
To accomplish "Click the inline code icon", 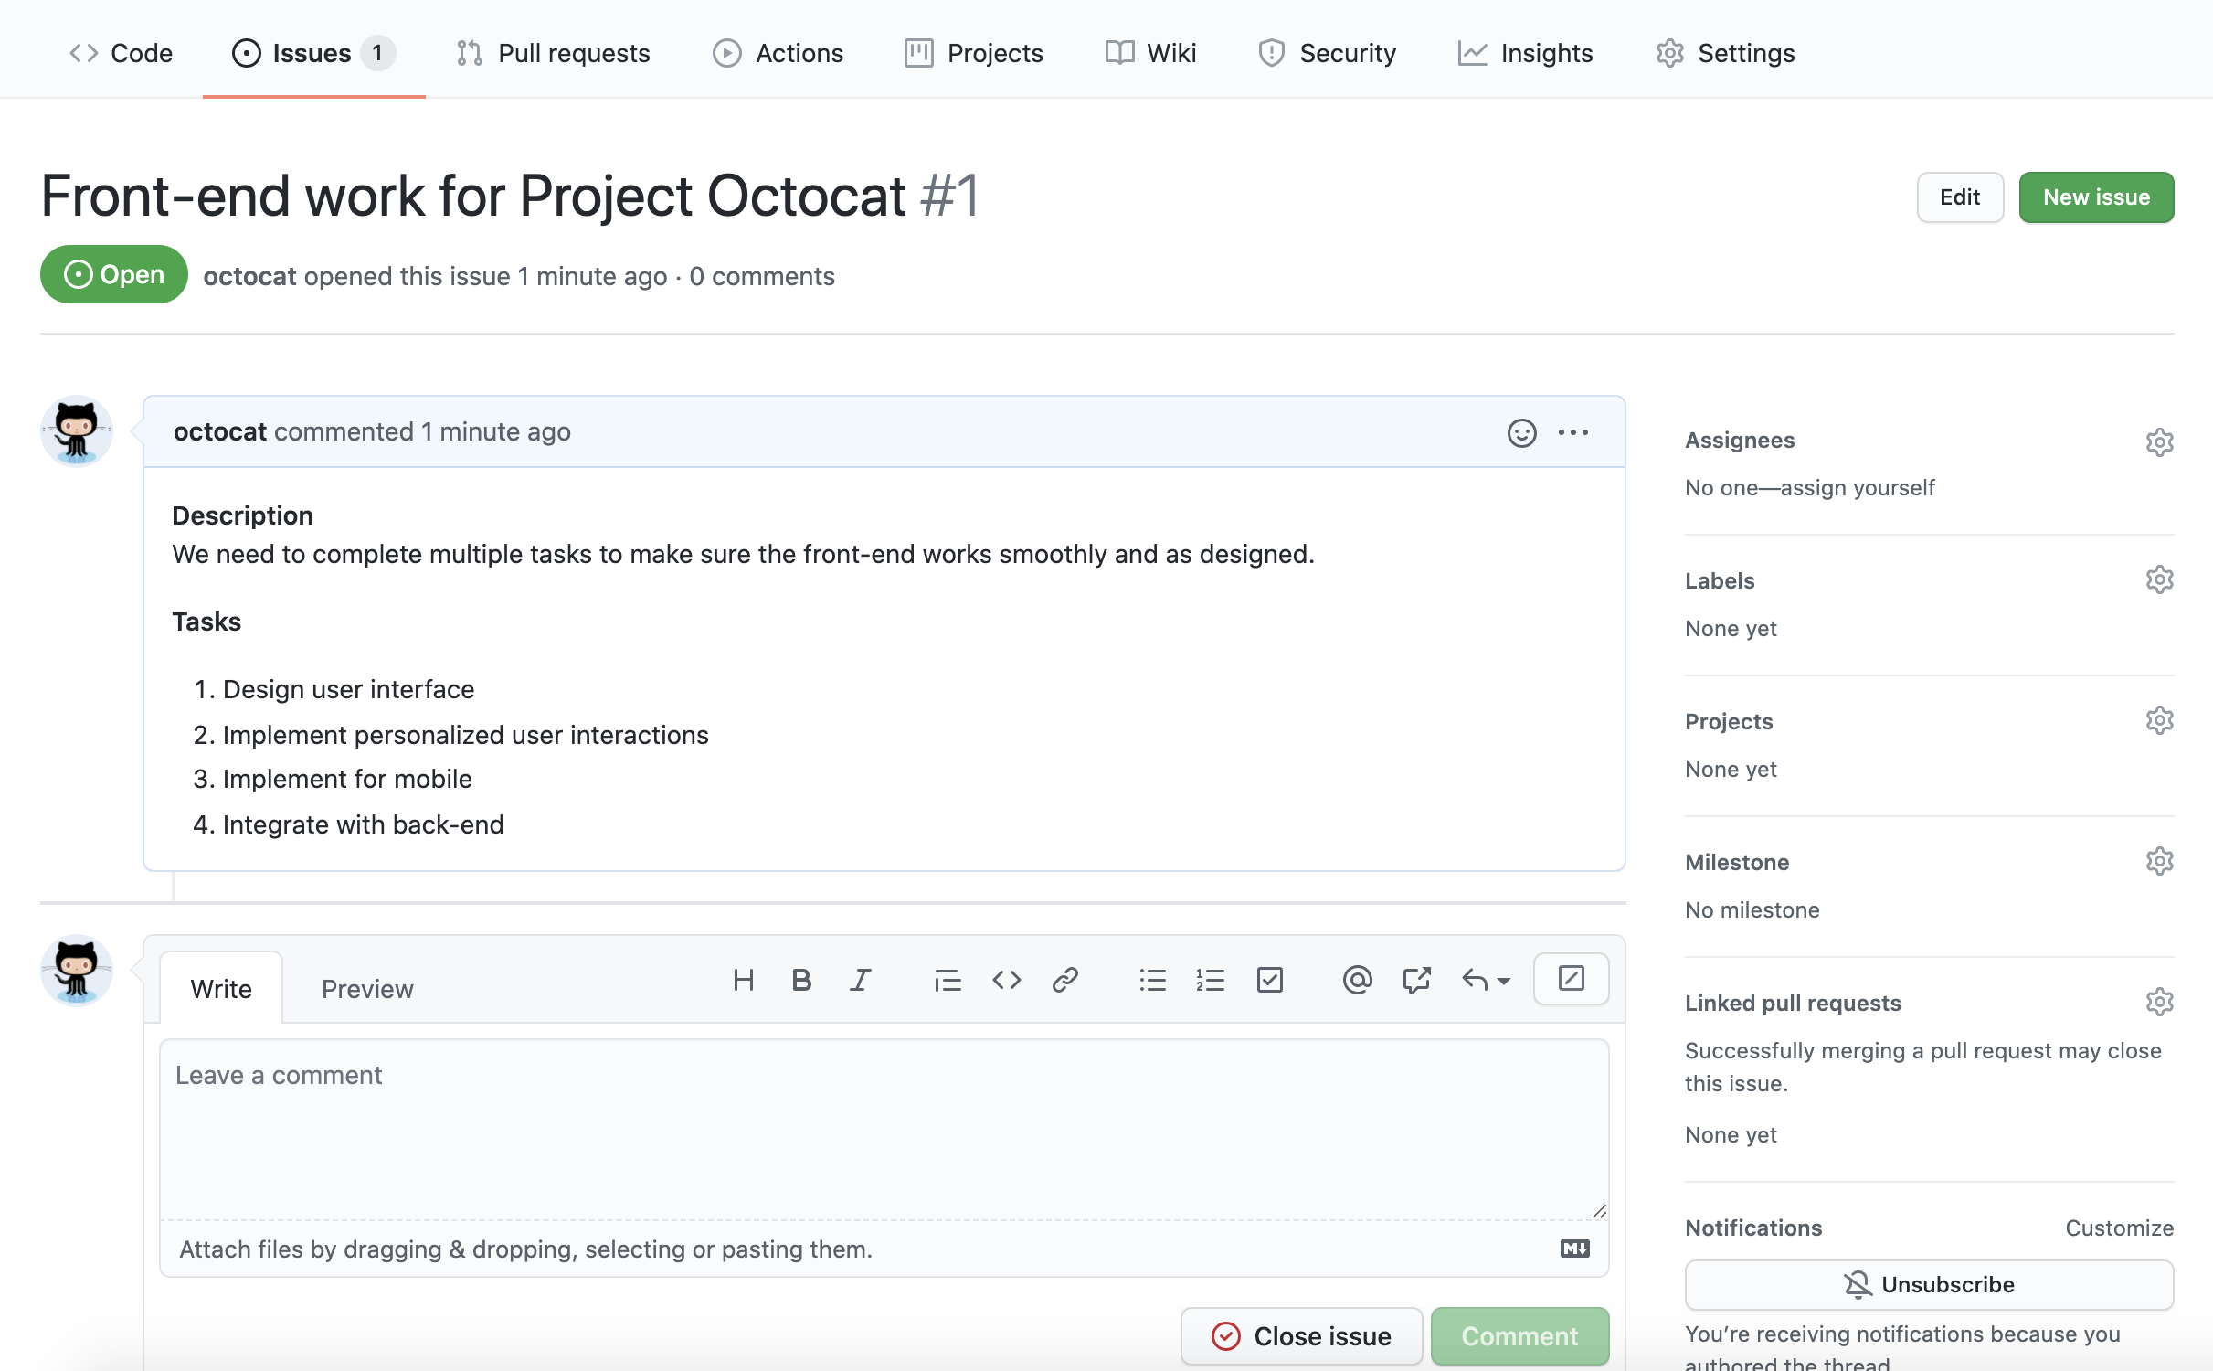I will pos(1005,979).
